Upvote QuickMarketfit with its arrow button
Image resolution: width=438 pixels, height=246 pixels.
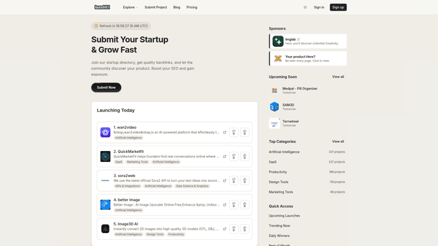[x=245, y=156]
